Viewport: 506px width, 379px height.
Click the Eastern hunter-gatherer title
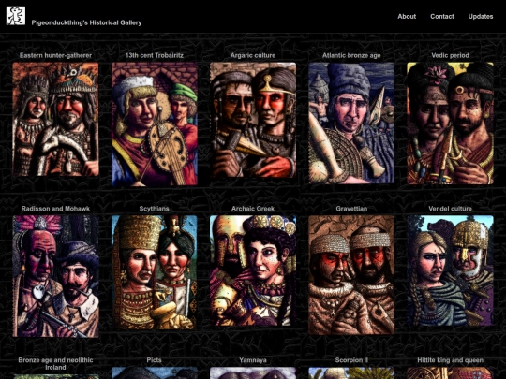[x=55, y=55]
